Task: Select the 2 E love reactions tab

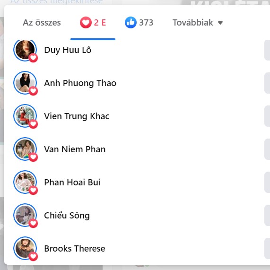Action: (x=93, y=23)
